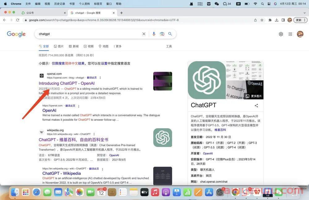Open the Google apps grid icon

coord(290,34)
